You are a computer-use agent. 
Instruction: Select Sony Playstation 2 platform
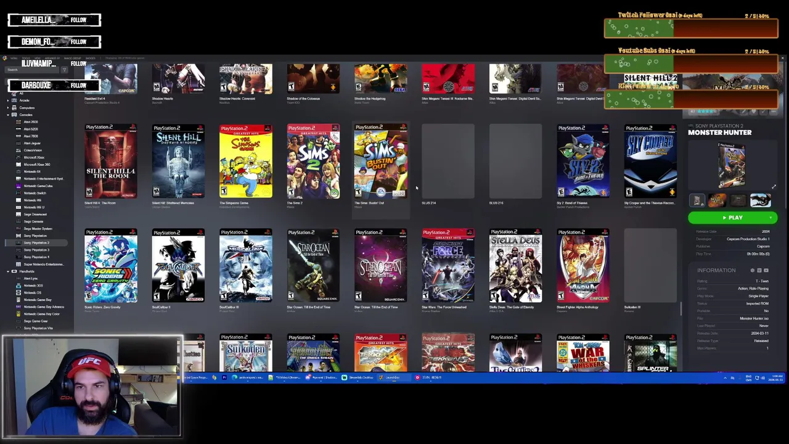(36, 243)
